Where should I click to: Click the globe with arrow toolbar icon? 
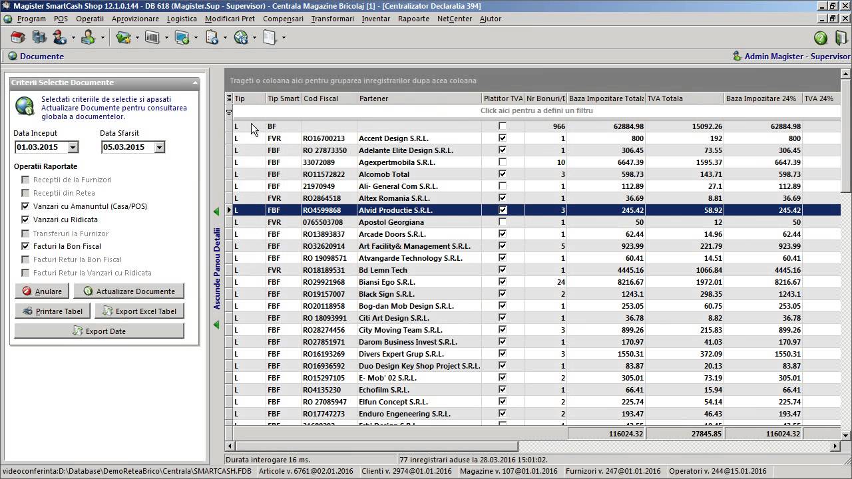tap(241, 38)
